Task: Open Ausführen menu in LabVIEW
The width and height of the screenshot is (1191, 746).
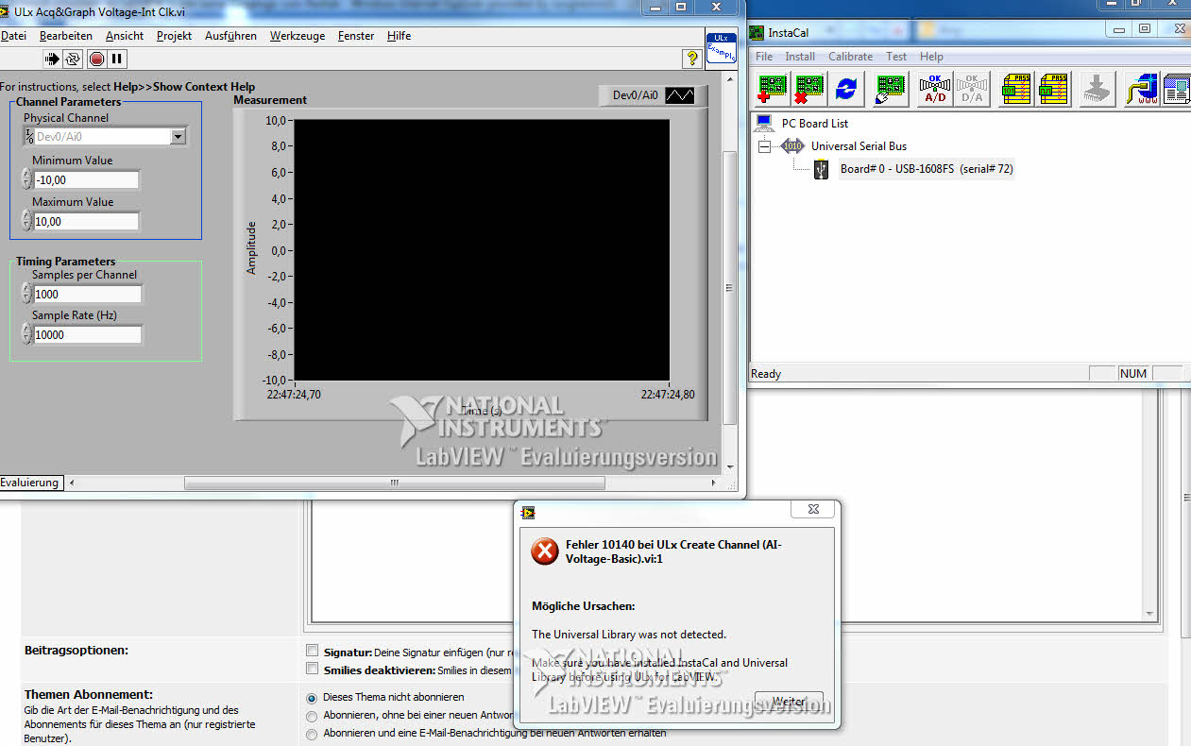Action: point(230,36)
